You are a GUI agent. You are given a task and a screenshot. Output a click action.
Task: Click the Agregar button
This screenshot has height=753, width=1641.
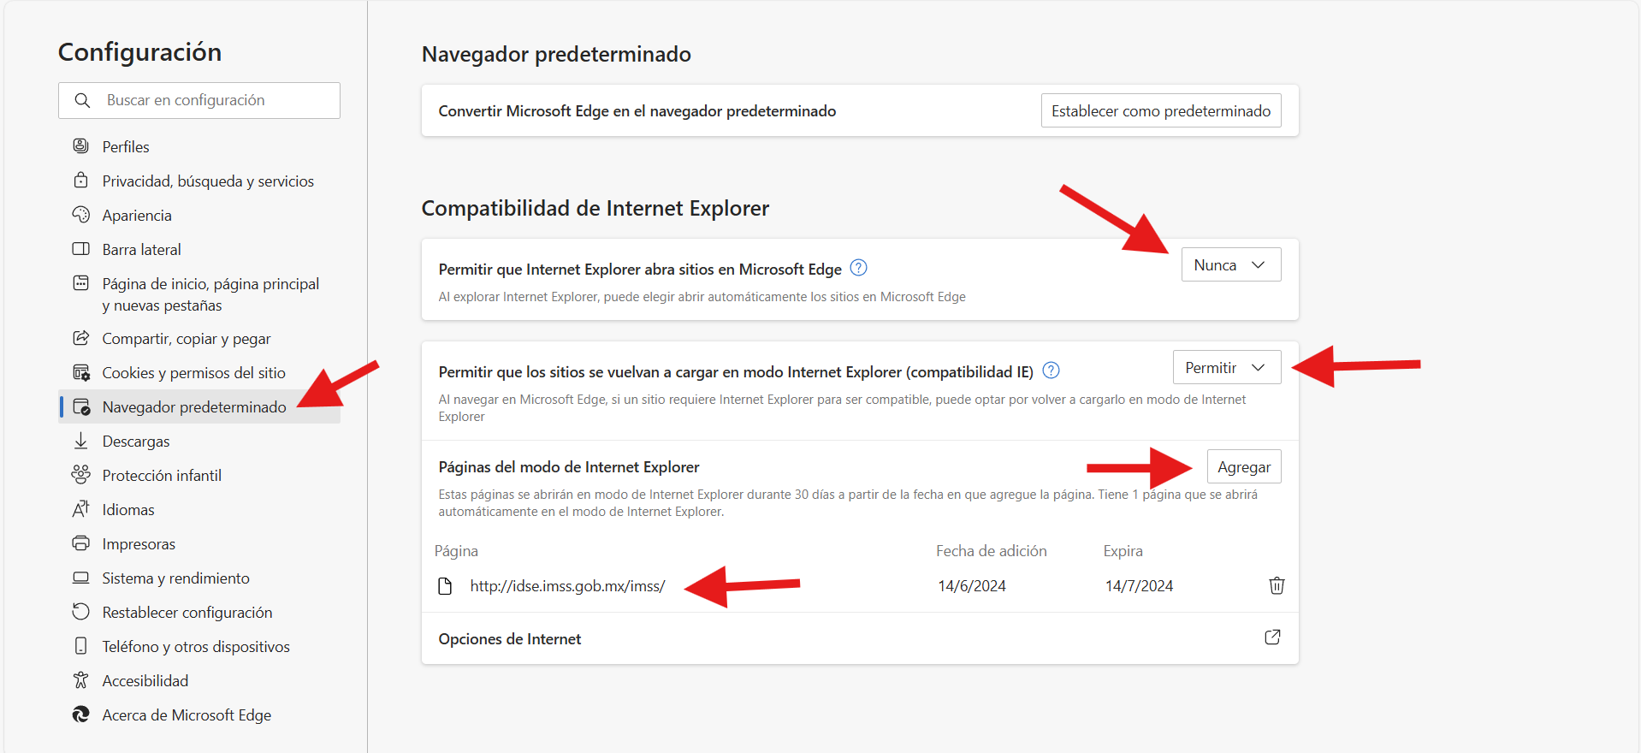(1244, 466)
